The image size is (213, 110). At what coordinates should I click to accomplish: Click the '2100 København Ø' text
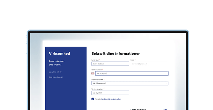pyautogui.click(x=56, y=77)
